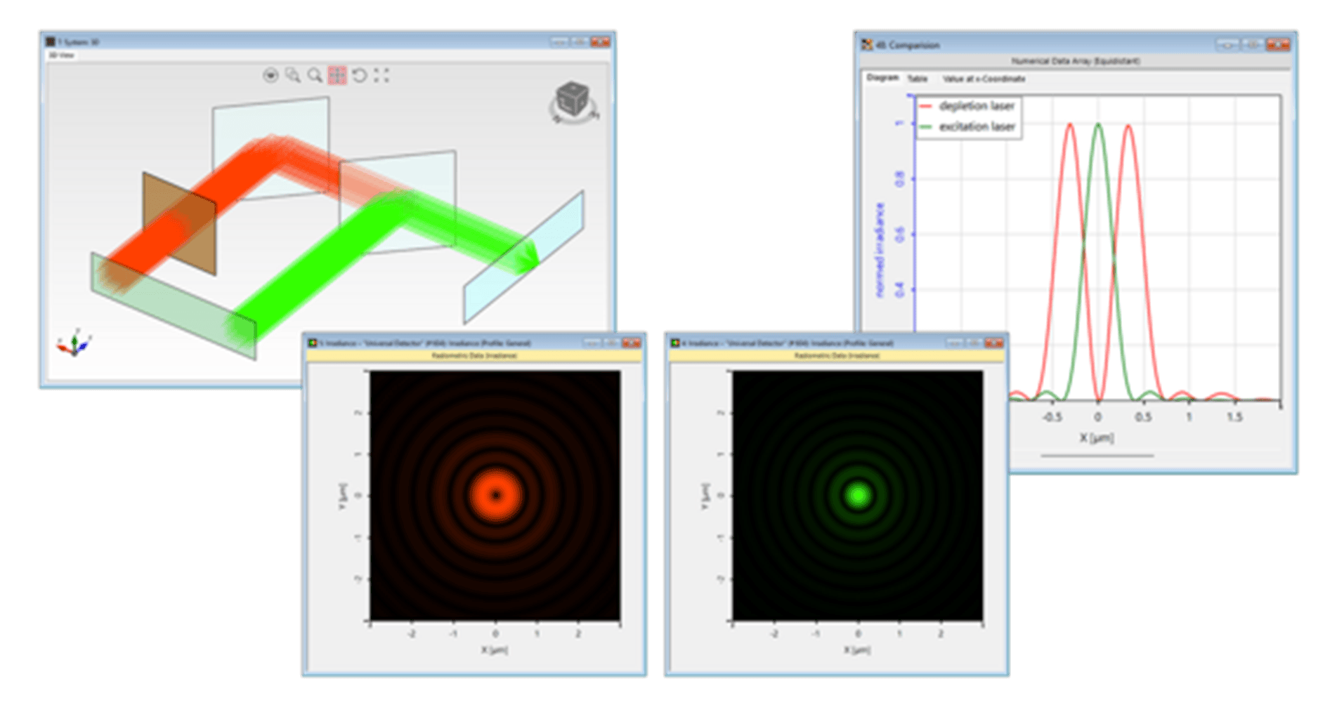
Task: Select the zoom-to-region magnifier tool
Action: (x=293, y=75)
